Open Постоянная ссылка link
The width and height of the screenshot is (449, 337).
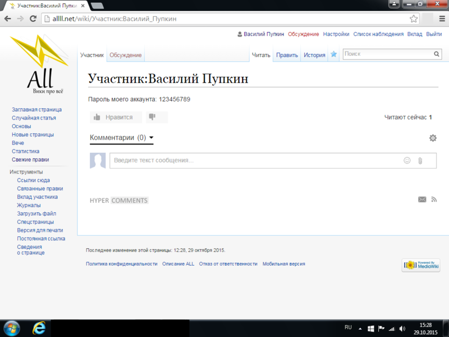[41, 238]
